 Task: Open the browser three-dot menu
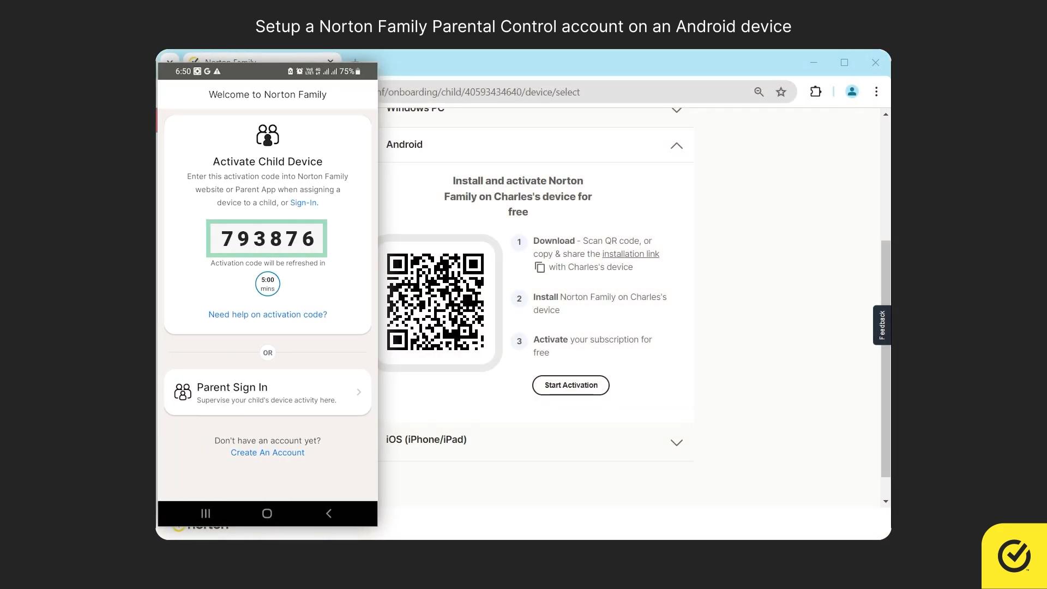tap(876, 92)
